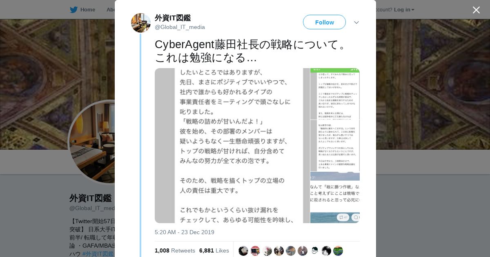Follow the 外資IT図鑑 account
The height and width of the screenshot is (257, 490).
pos(324,22)
